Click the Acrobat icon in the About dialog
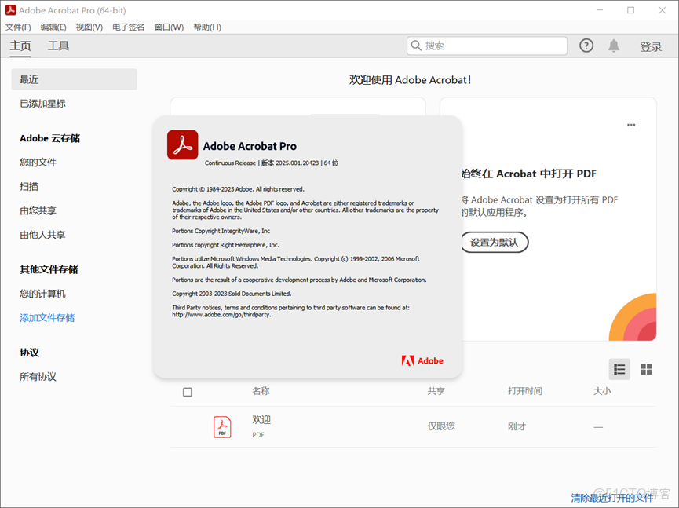This screenshot has width=679, height=508. click(x=182, y=145)
